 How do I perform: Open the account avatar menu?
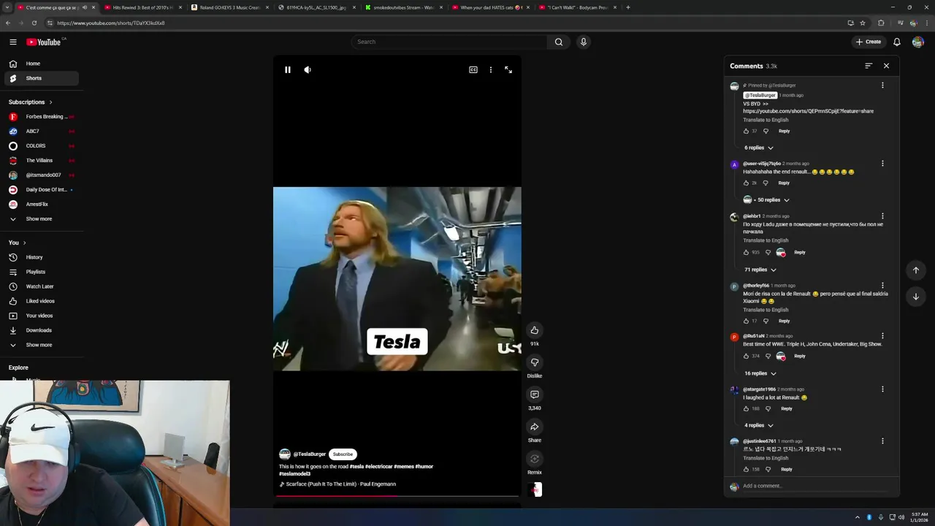[917, 42]
